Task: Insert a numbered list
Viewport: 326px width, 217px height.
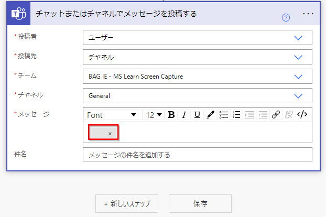Action: tap(236, 115)
